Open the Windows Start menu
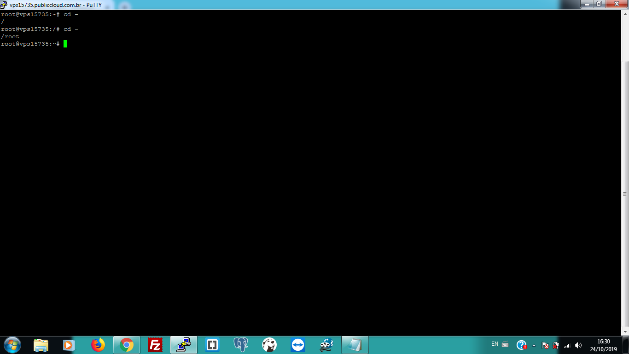Screen dimensions: 629x354 coord(12,345)
